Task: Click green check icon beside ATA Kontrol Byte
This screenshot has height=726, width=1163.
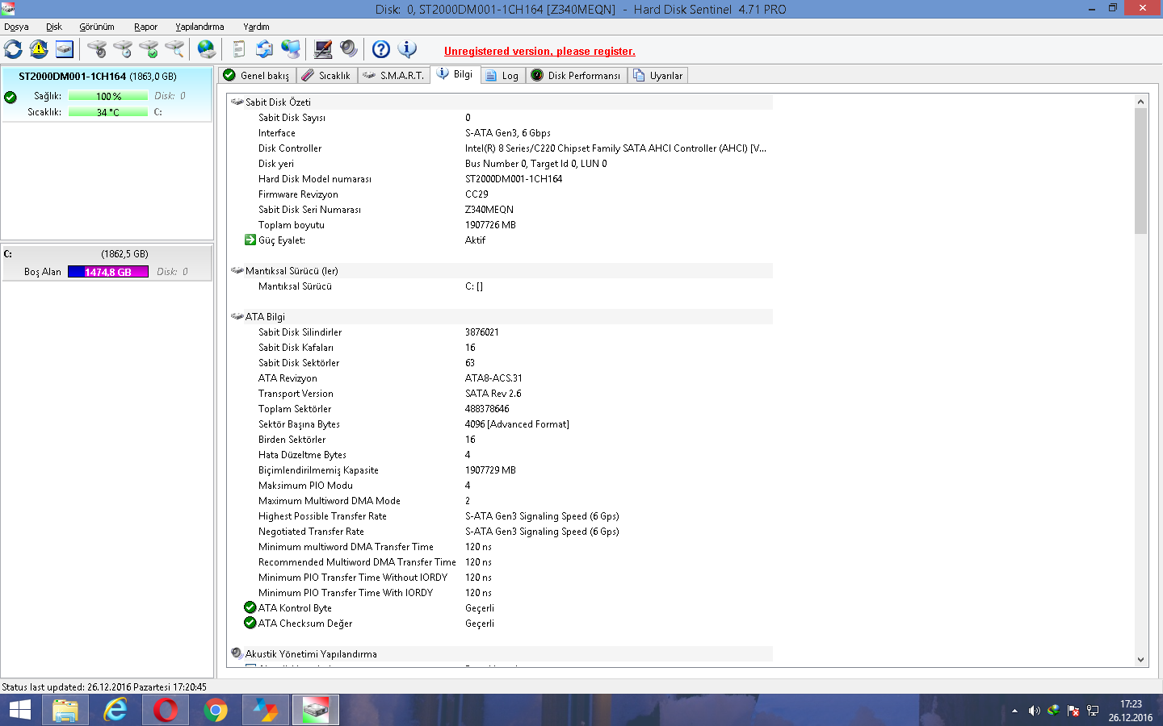Action: coord(250,607)
